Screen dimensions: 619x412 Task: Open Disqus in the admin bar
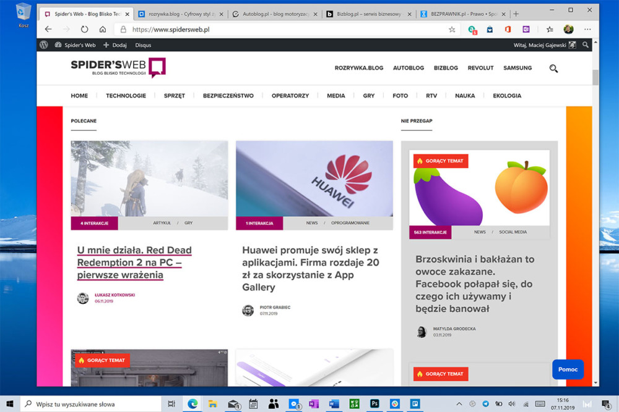click(143, 45)
